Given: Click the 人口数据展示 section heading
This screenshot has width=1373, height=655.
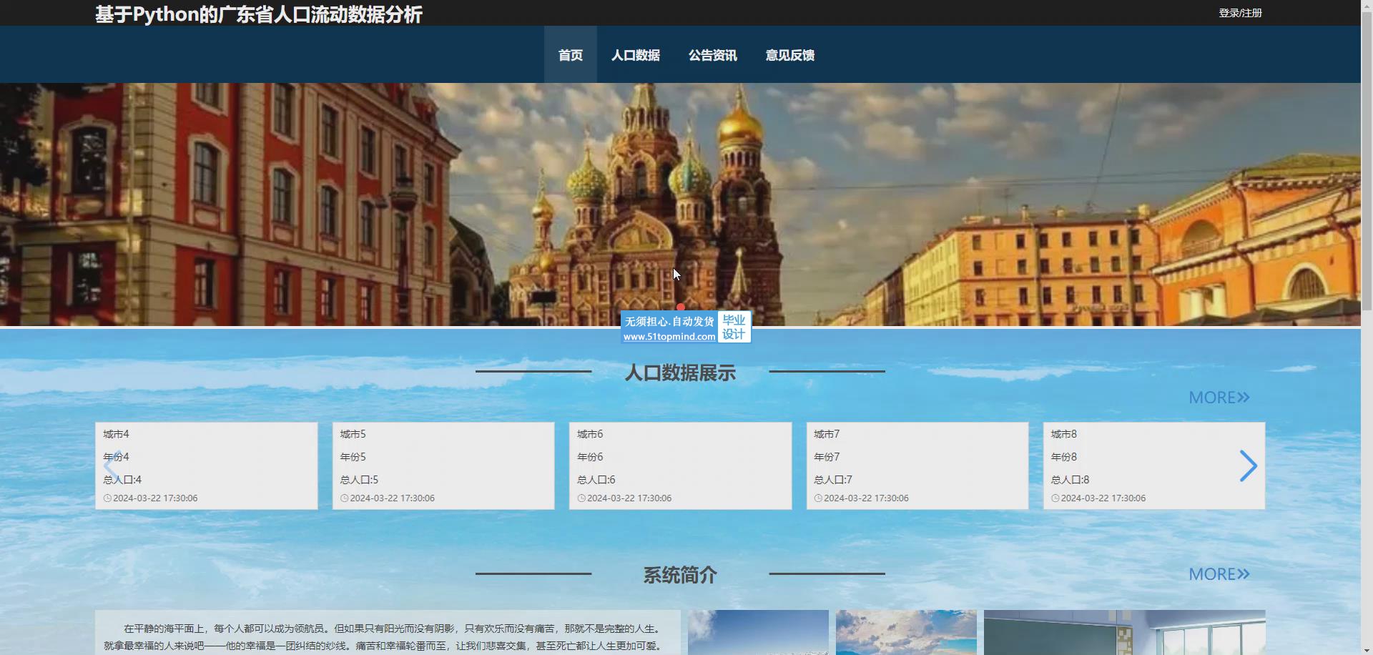Looking at the screenshot, I should coord(680,373).
